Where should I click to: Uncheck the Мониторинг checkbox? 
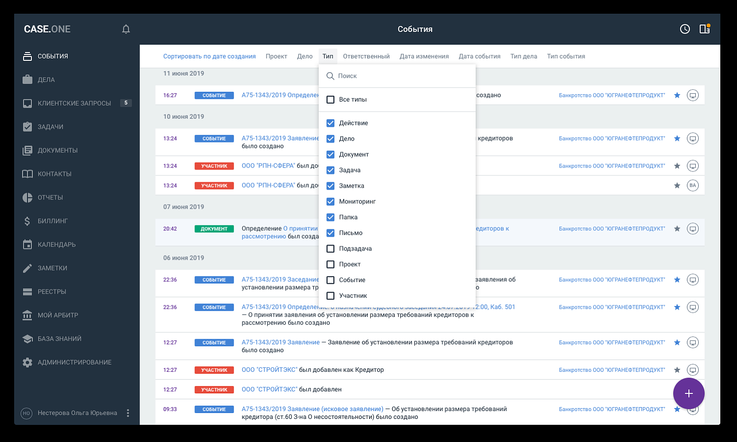[x=330, y=201]
